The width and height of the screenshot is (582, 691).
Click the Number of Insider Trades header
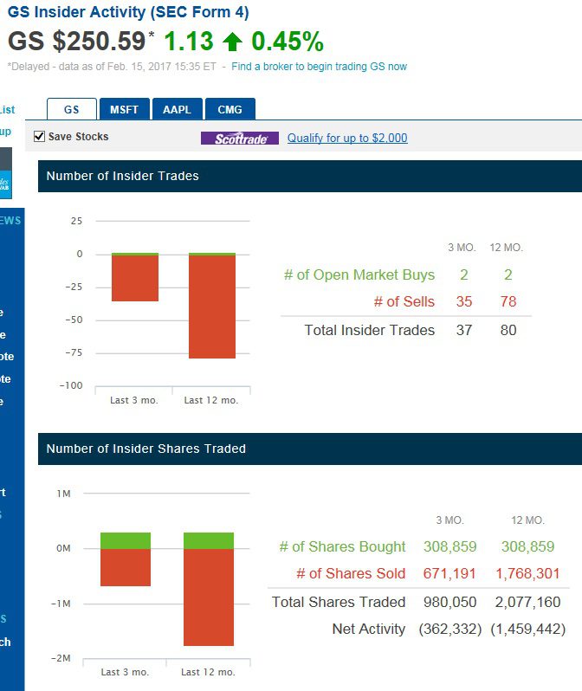(x=310, y=176)
